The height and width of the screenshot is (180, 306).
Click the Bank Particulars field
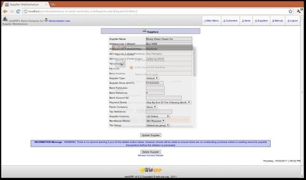coord(155,88)
